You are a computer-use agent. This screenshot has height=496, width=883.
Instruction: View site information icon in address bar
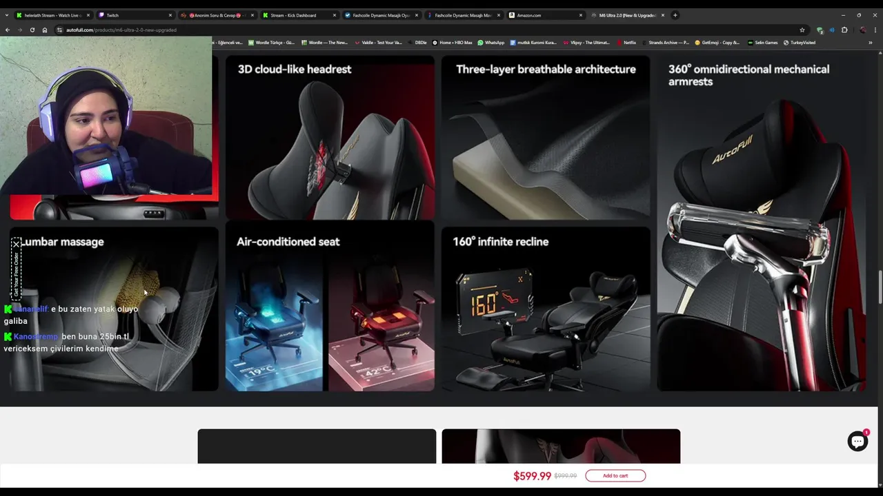point(60,30)
